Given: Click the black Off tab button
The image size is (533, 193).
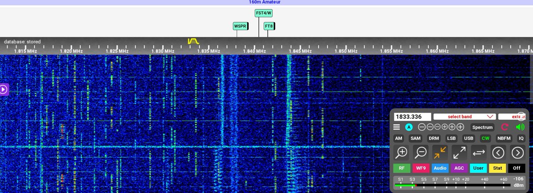Looking at the screenshot, I should [x=517, y=169].
